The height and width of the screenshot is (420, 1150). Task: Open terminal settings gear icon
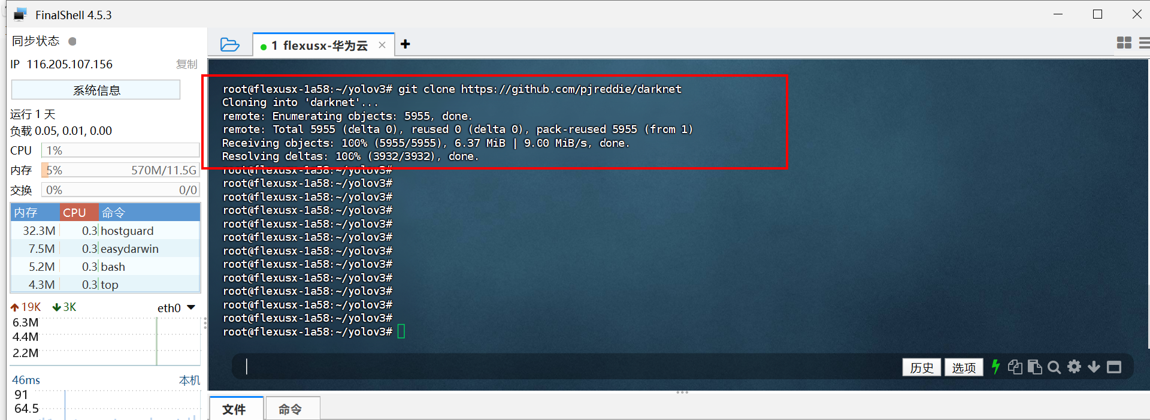[x=1075, y=367]
